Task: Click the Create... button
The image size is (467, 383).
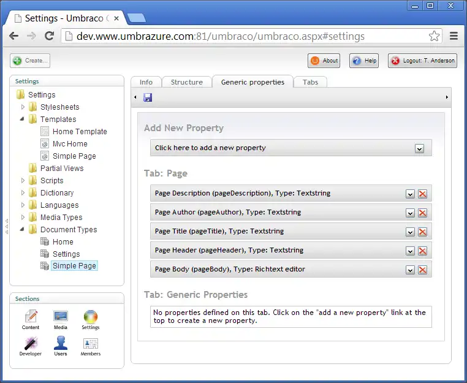Action: pyautogui.click(x=30, y=61)
